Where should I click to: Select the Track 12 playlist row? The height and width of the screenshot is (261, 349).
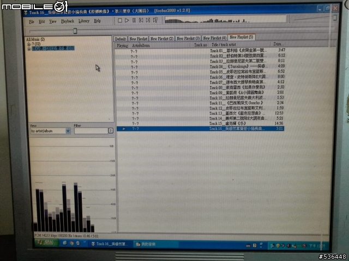pyautogui.click(x=200, y=108)
